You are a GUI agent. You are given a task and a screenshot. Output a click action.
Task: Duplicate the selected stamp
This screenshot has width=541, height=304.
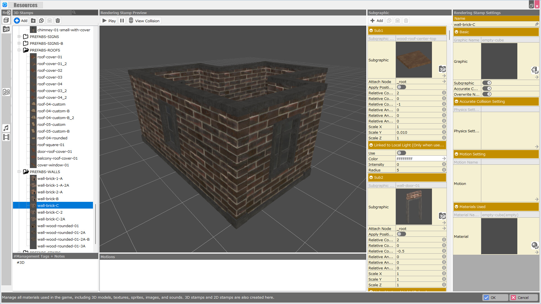pos(41,21)
